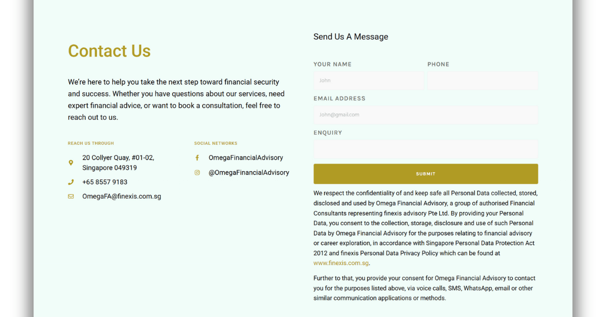
Task: Click the map pin location icon
Action: coord(71,163)
